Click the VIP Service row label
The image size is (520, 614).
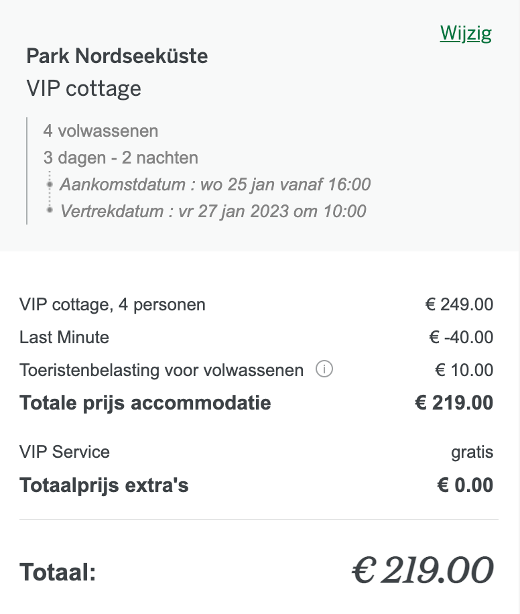click(x=64, y=452)
